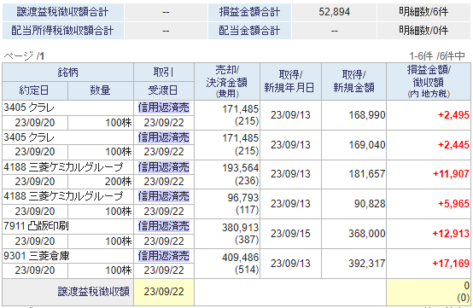Click the settlement amount 193,564
The image size is (473, 308).
(x=241, y=168)
